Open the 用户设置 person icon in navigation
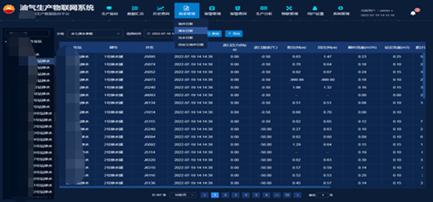 pyautogui.click(x=315, y=8)
